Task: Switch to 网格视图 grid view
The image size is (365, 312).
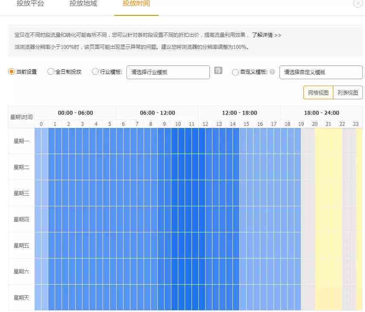Action: [x=318, y=92]
